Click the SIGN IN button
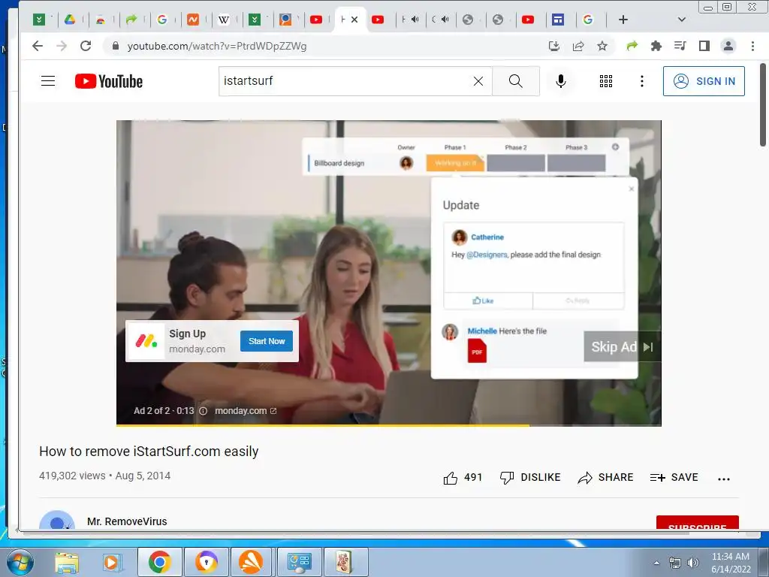This screenshot has height=577, width=769. click(x=704, y=81)
